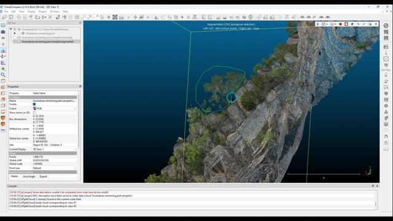The width and height of the screenshot is (393, 221).
Task: Click the red-square Segment Out icon
Action: (346, 24)
